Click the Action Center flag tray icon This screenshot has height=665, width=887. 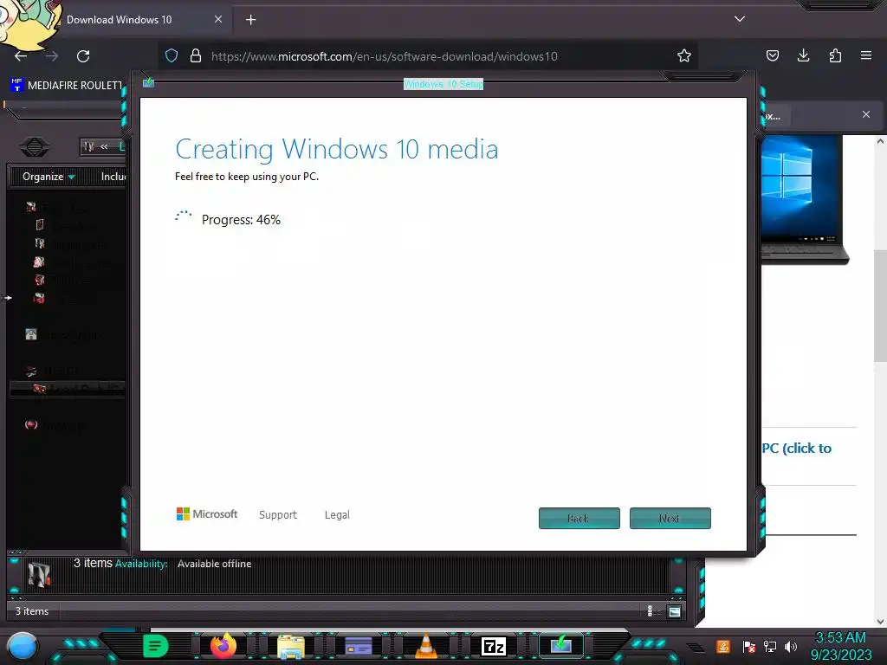[x=749, y=646]
